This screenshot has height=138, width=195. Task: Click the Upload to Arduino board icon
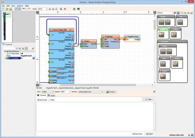(78, 9)
